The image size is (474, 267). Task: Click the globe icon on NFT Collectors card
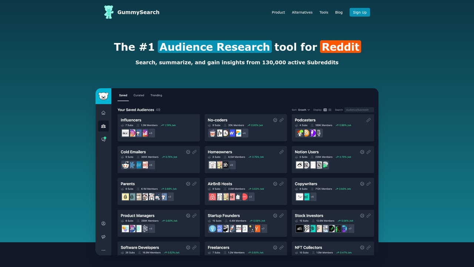click(362, 248)
